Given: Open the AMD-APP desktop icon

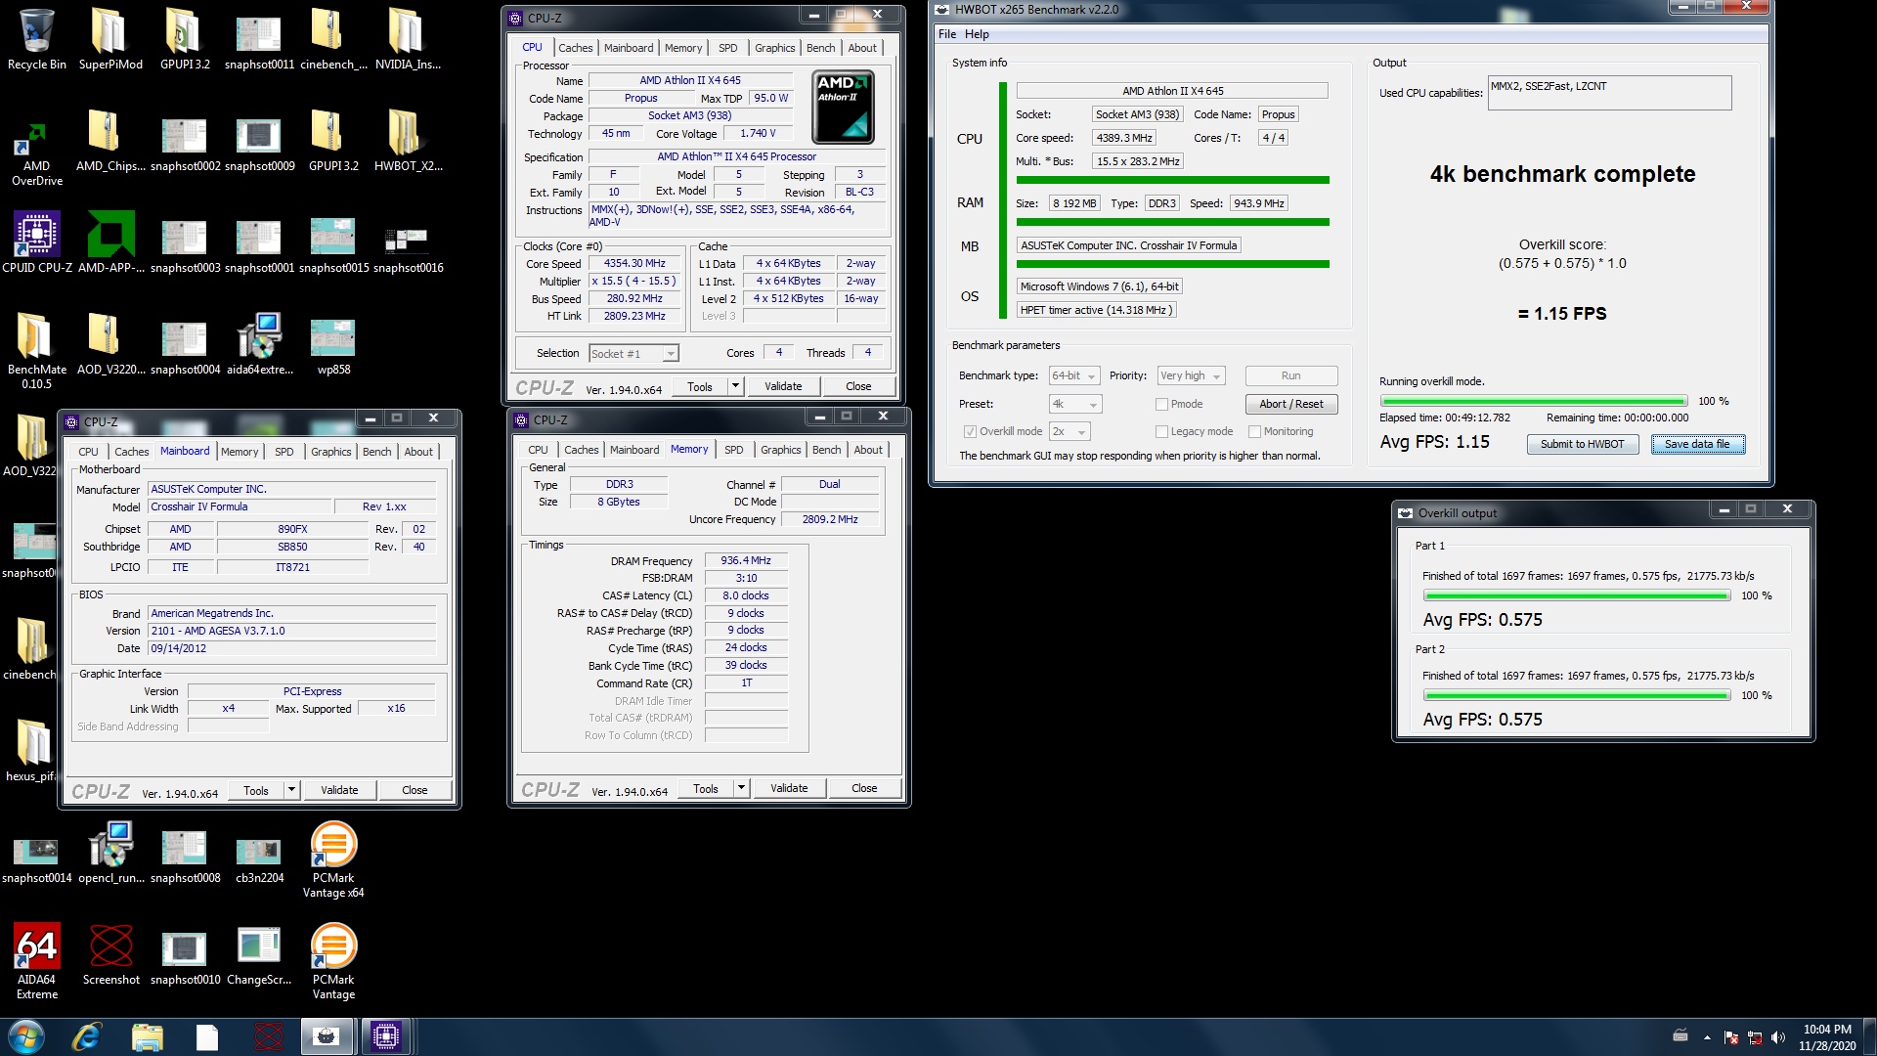Looking at the screenshot, I should click(110, 242).
